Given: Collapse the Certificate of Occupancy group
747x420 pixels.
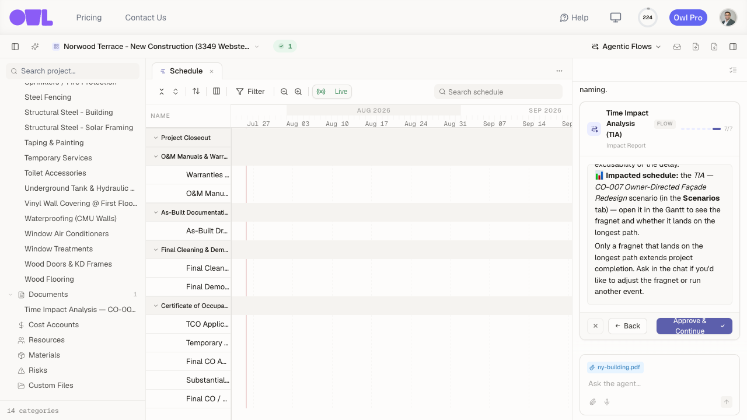Looking at the screenshot, I should coord(156,306).
